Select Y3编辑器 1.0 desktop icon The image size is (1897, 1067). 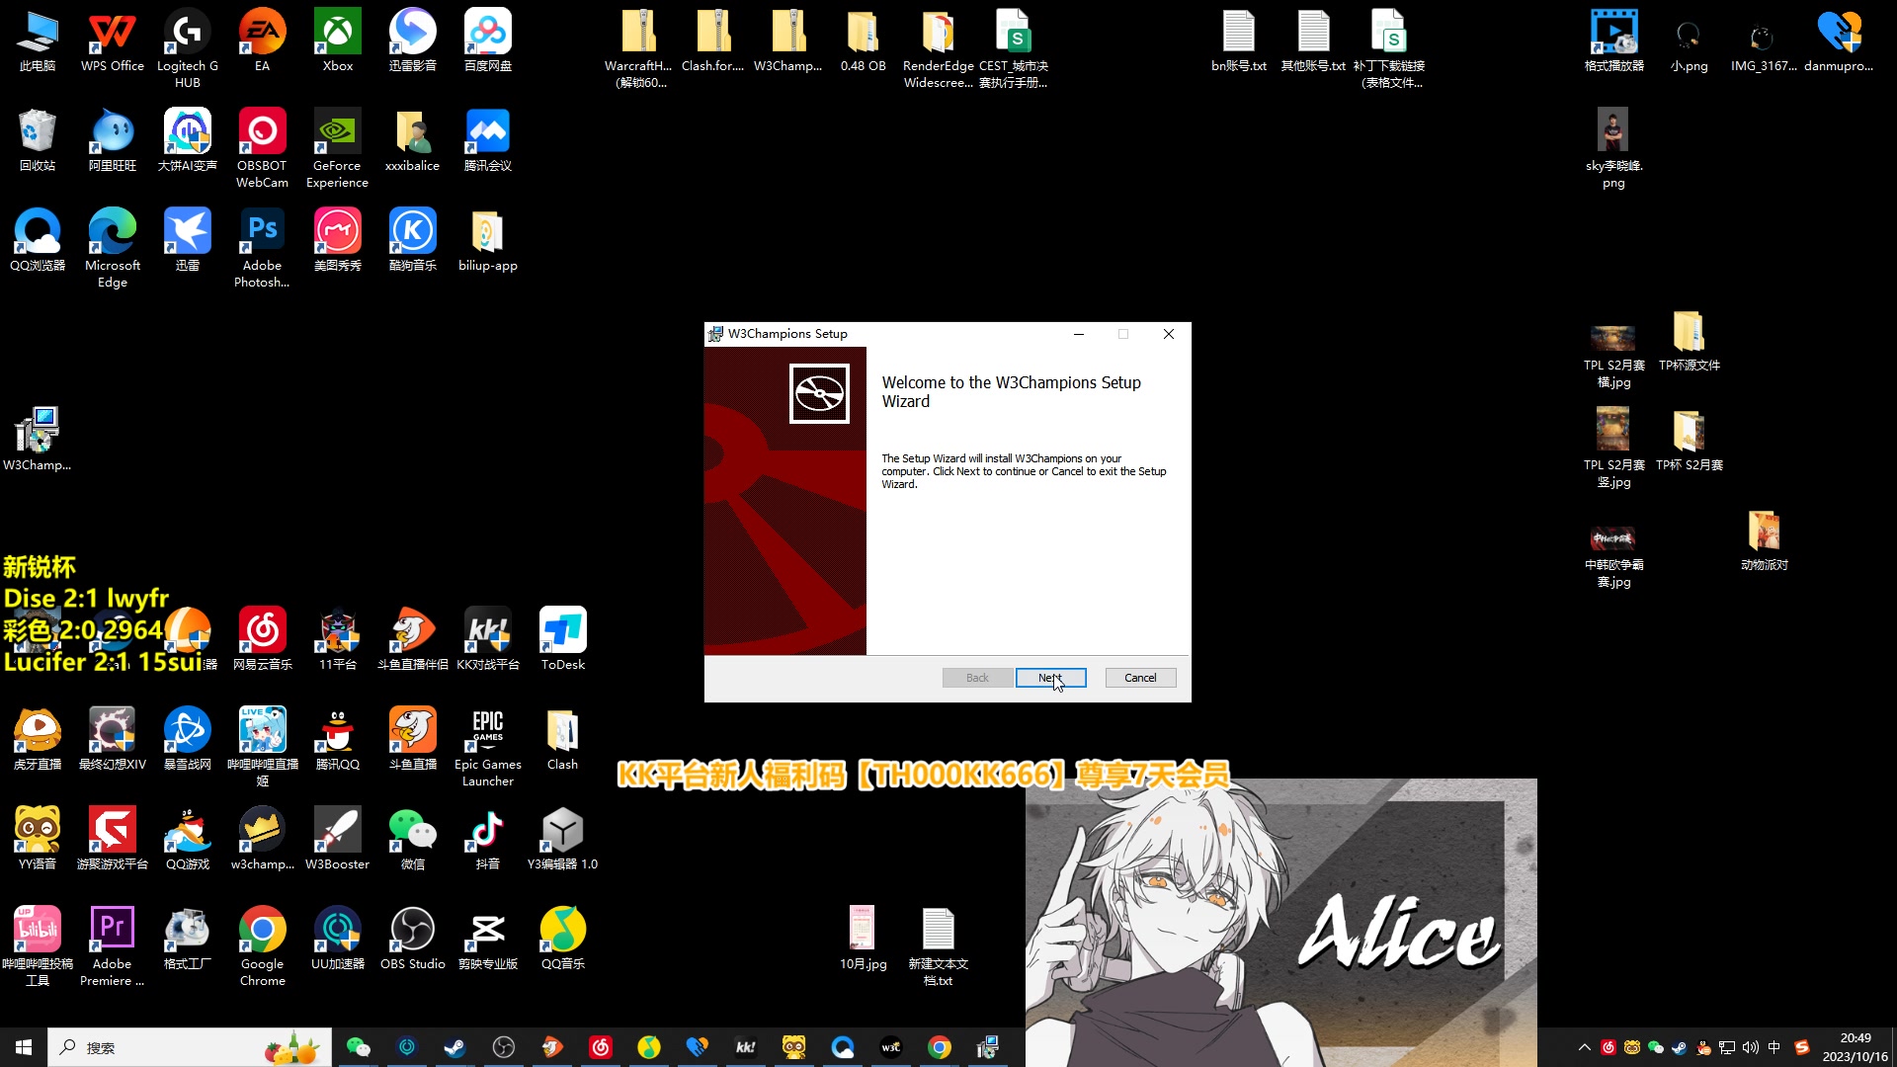[563, 840]
